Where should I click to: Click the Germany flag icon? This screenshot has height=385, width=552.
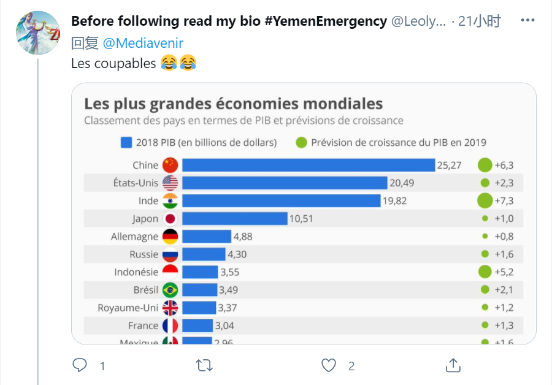[x=170, y=237]
